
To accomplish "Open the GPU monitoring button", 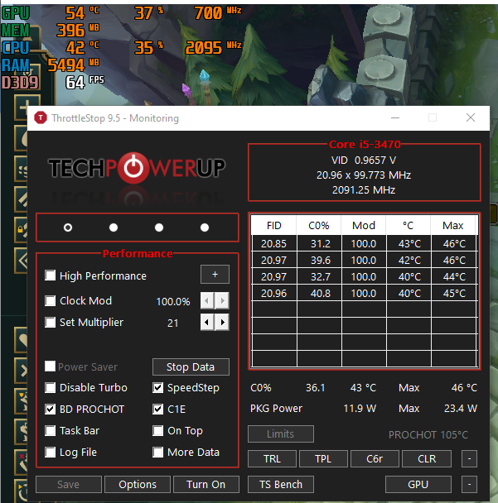I will [x=418, y=484].
